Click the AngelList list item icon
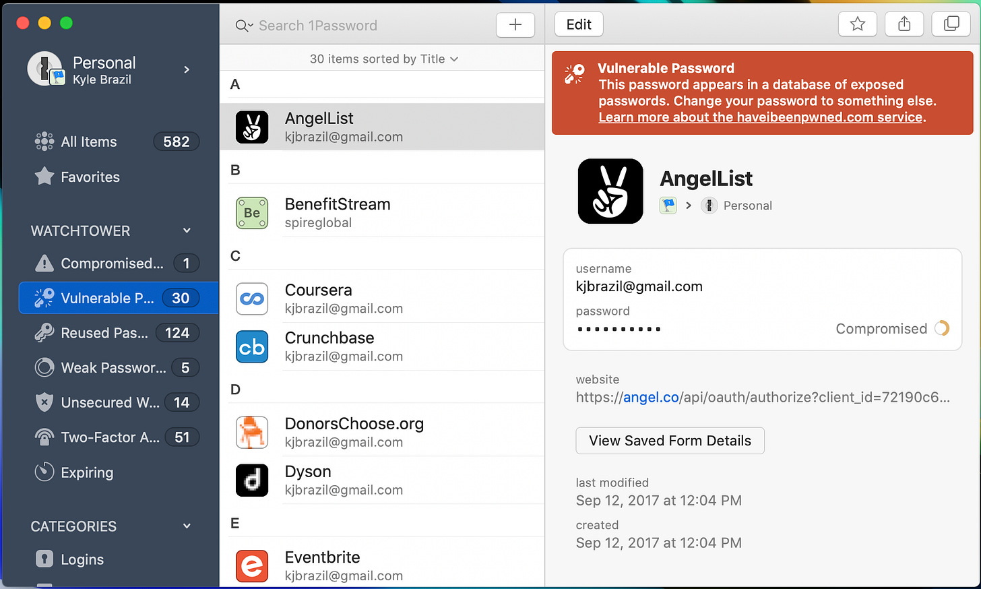This screenshot has height=589, width=981. click(x=252, y=127)
